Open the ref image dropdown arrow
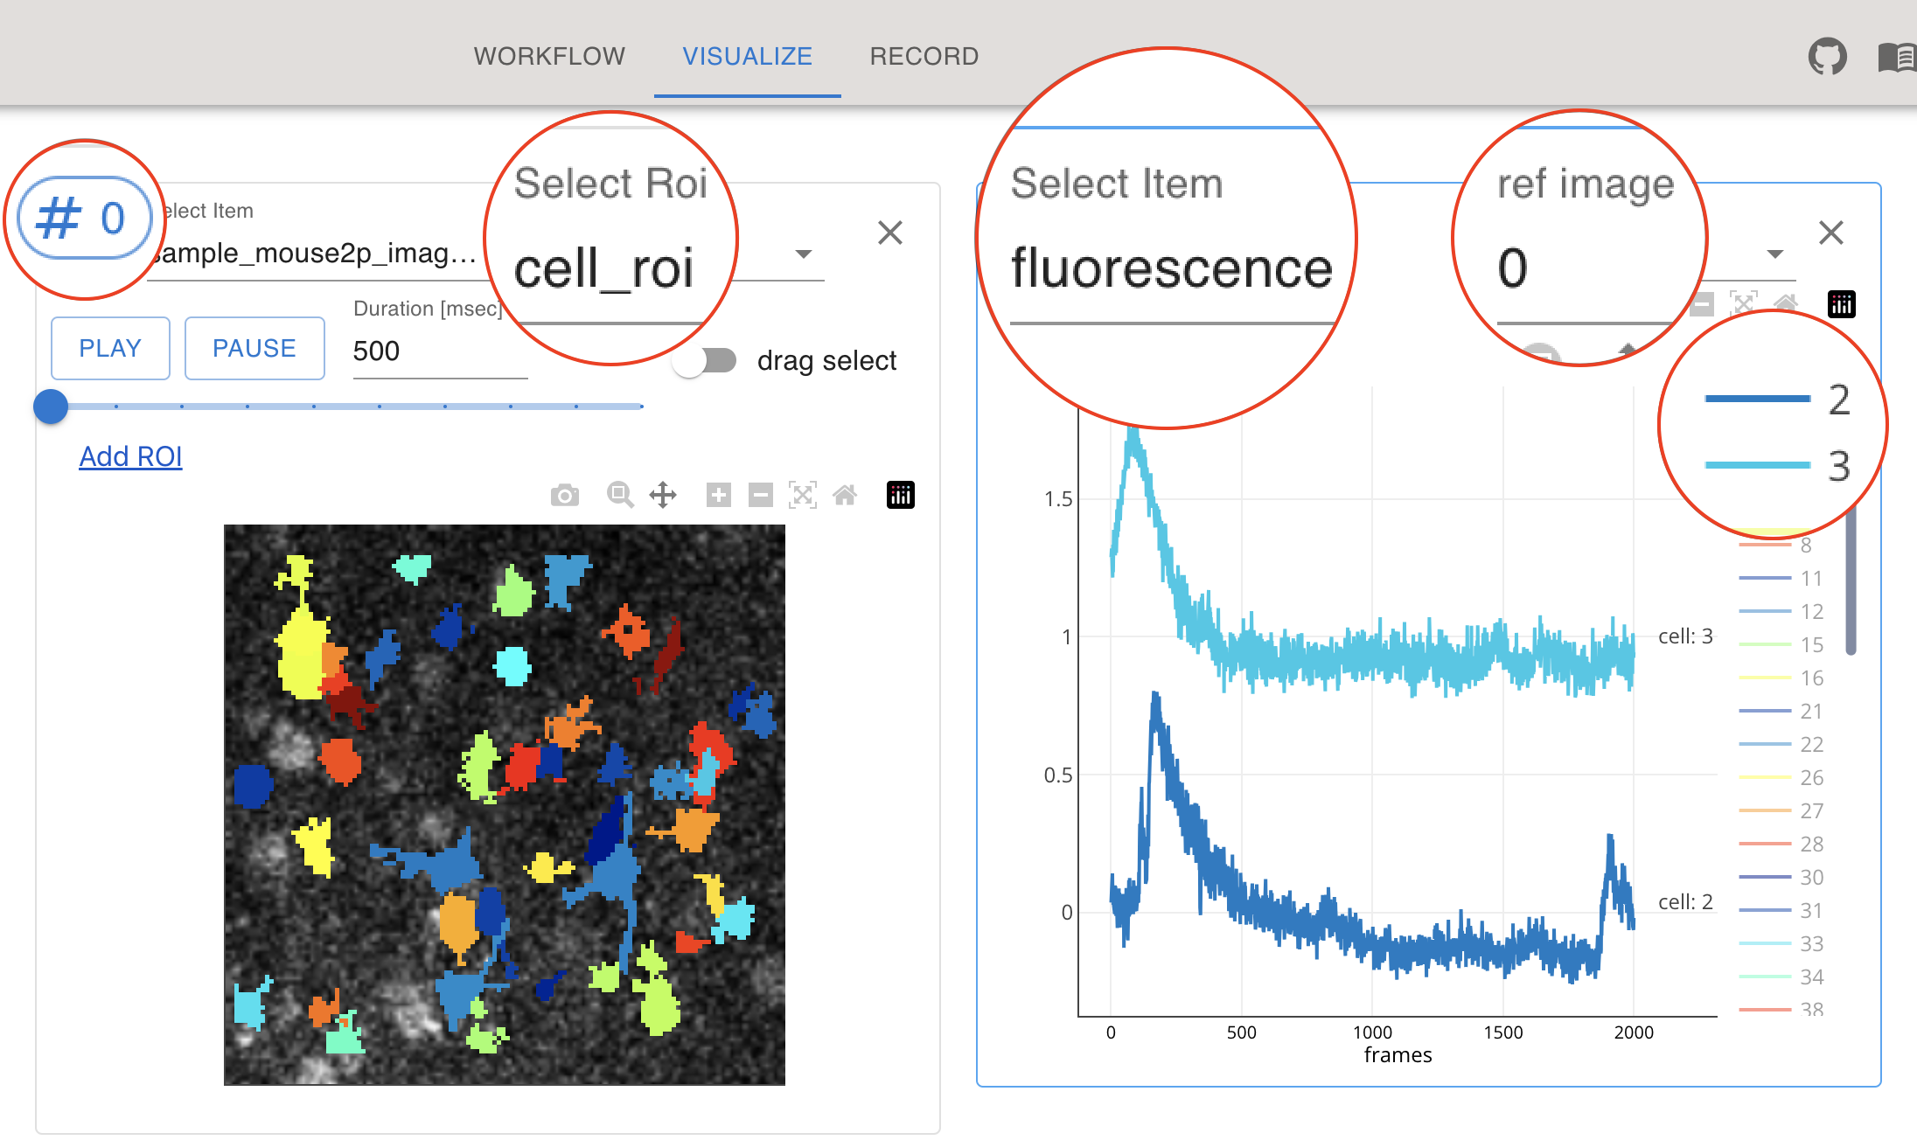The image size is (1917, 1147). (x=1774, y=254)
